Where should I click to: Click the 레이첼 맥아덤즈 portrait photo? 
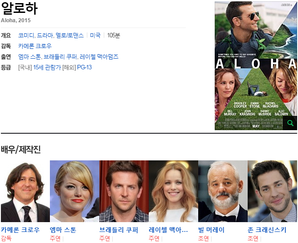tap(173, 191)
